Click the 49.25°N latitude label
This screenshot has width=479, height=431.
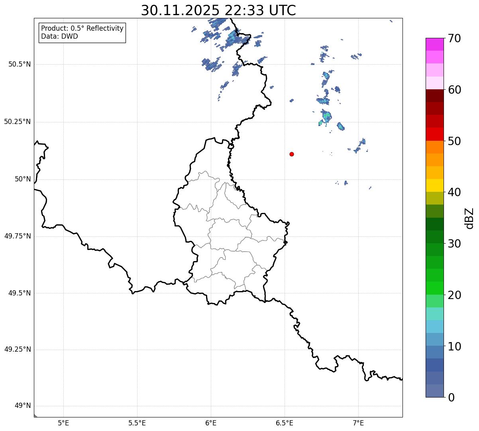click(17, 349)
